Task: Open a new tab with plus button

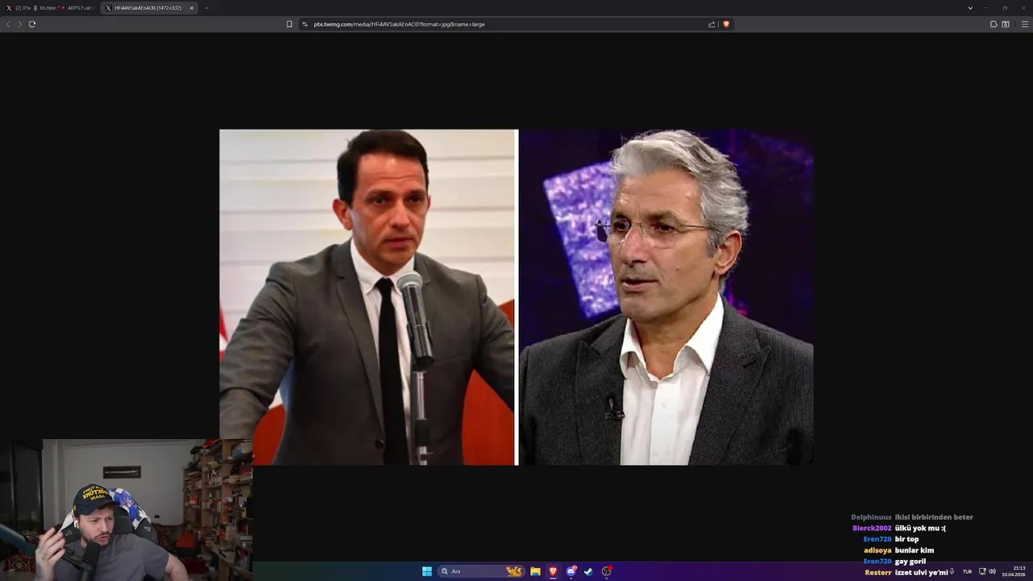Action: 206,8
